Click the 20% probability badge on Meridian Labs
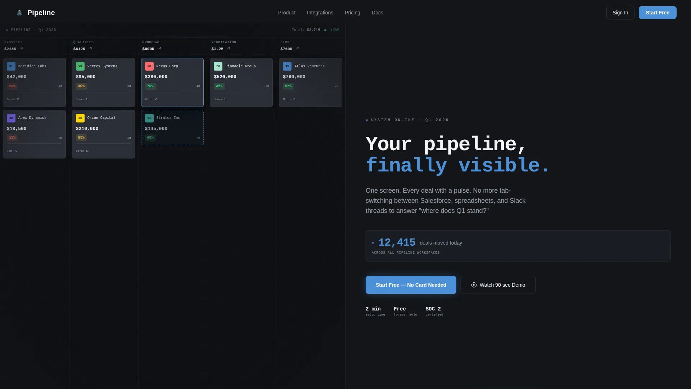The height and width of the screenshot is (389, 691). coord(12,86)
